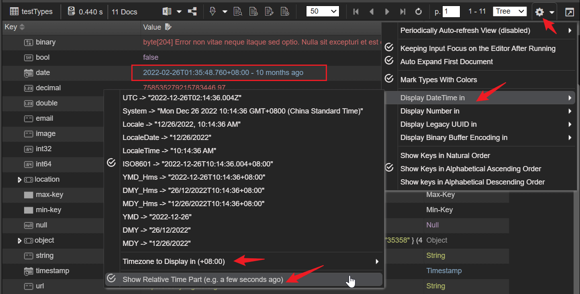Click the view document icon

(238, 12)
